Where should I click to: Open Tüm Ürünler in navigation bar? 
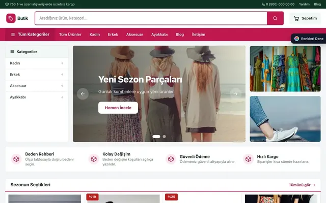pos(70,35)
